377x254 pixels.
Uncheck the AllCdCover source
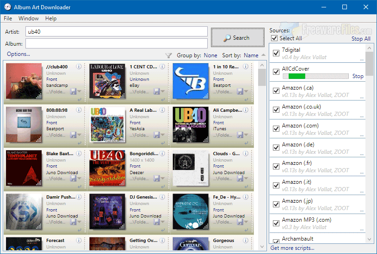point(276,72)
